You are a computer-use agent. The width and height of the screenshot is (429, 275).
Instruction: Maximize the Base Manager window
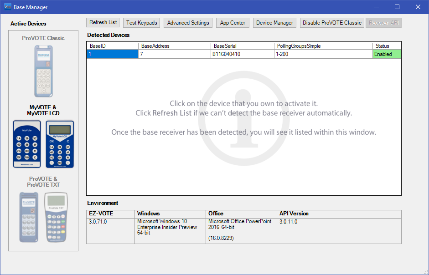click(397, 7)
